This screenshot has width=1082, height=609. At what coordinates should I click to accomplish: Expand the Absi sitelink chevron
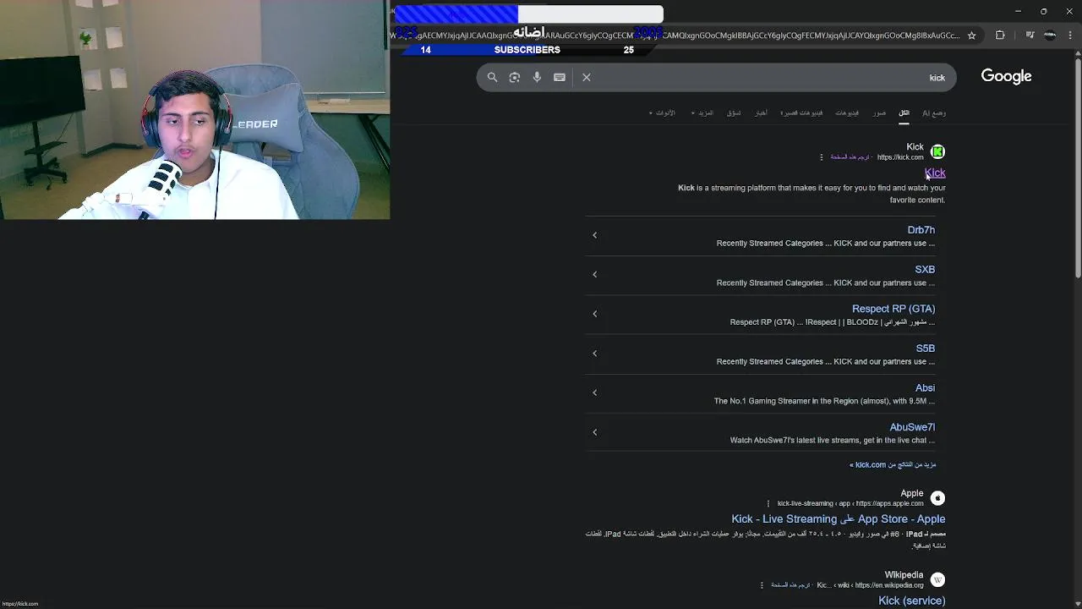point(594,392)
